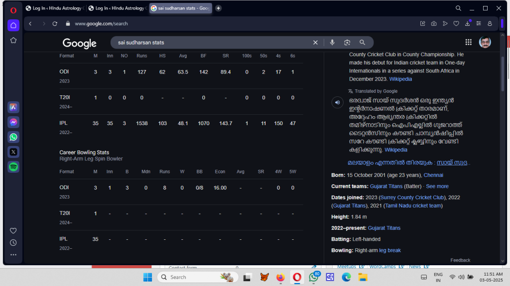Open the Opera start page home icon
The width and height of the screenshot is (510, 286).
(x=13, y=25)
